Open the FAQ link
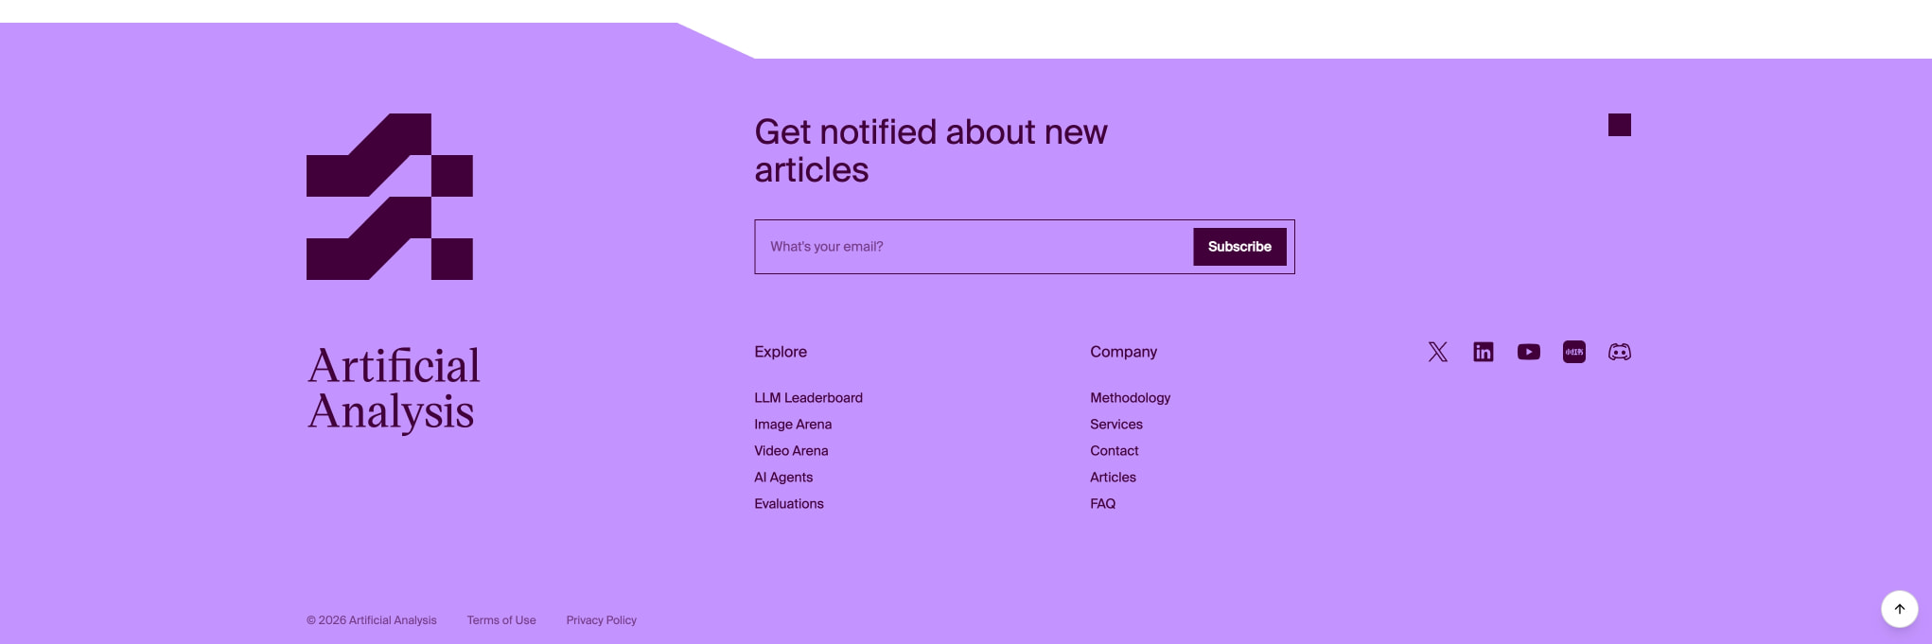1932x644 pixels. click(1102, 504)
